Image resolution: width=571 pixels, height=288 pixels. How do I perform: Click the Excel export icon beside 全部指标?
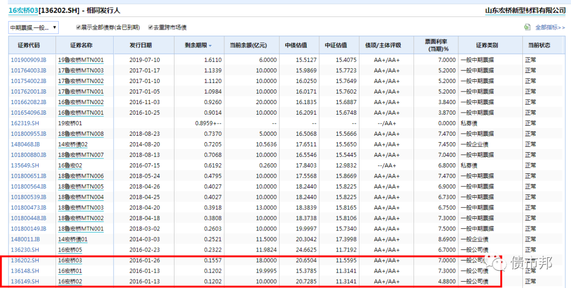527,27
